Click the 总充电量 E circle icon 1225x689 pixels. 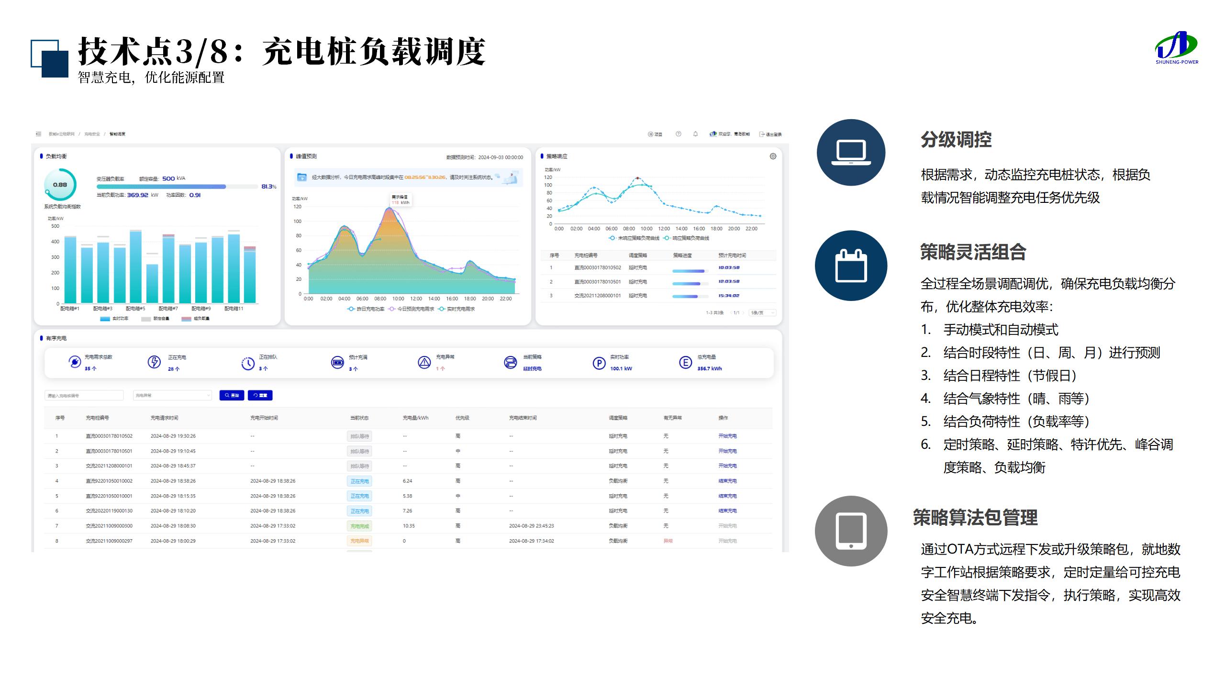tap(685, 363)
